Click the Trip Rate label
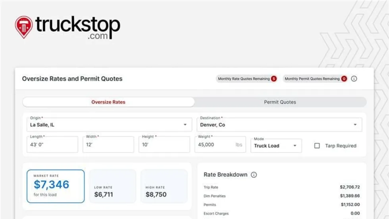This screenshot has width=389, height=219. click(211, 187)
